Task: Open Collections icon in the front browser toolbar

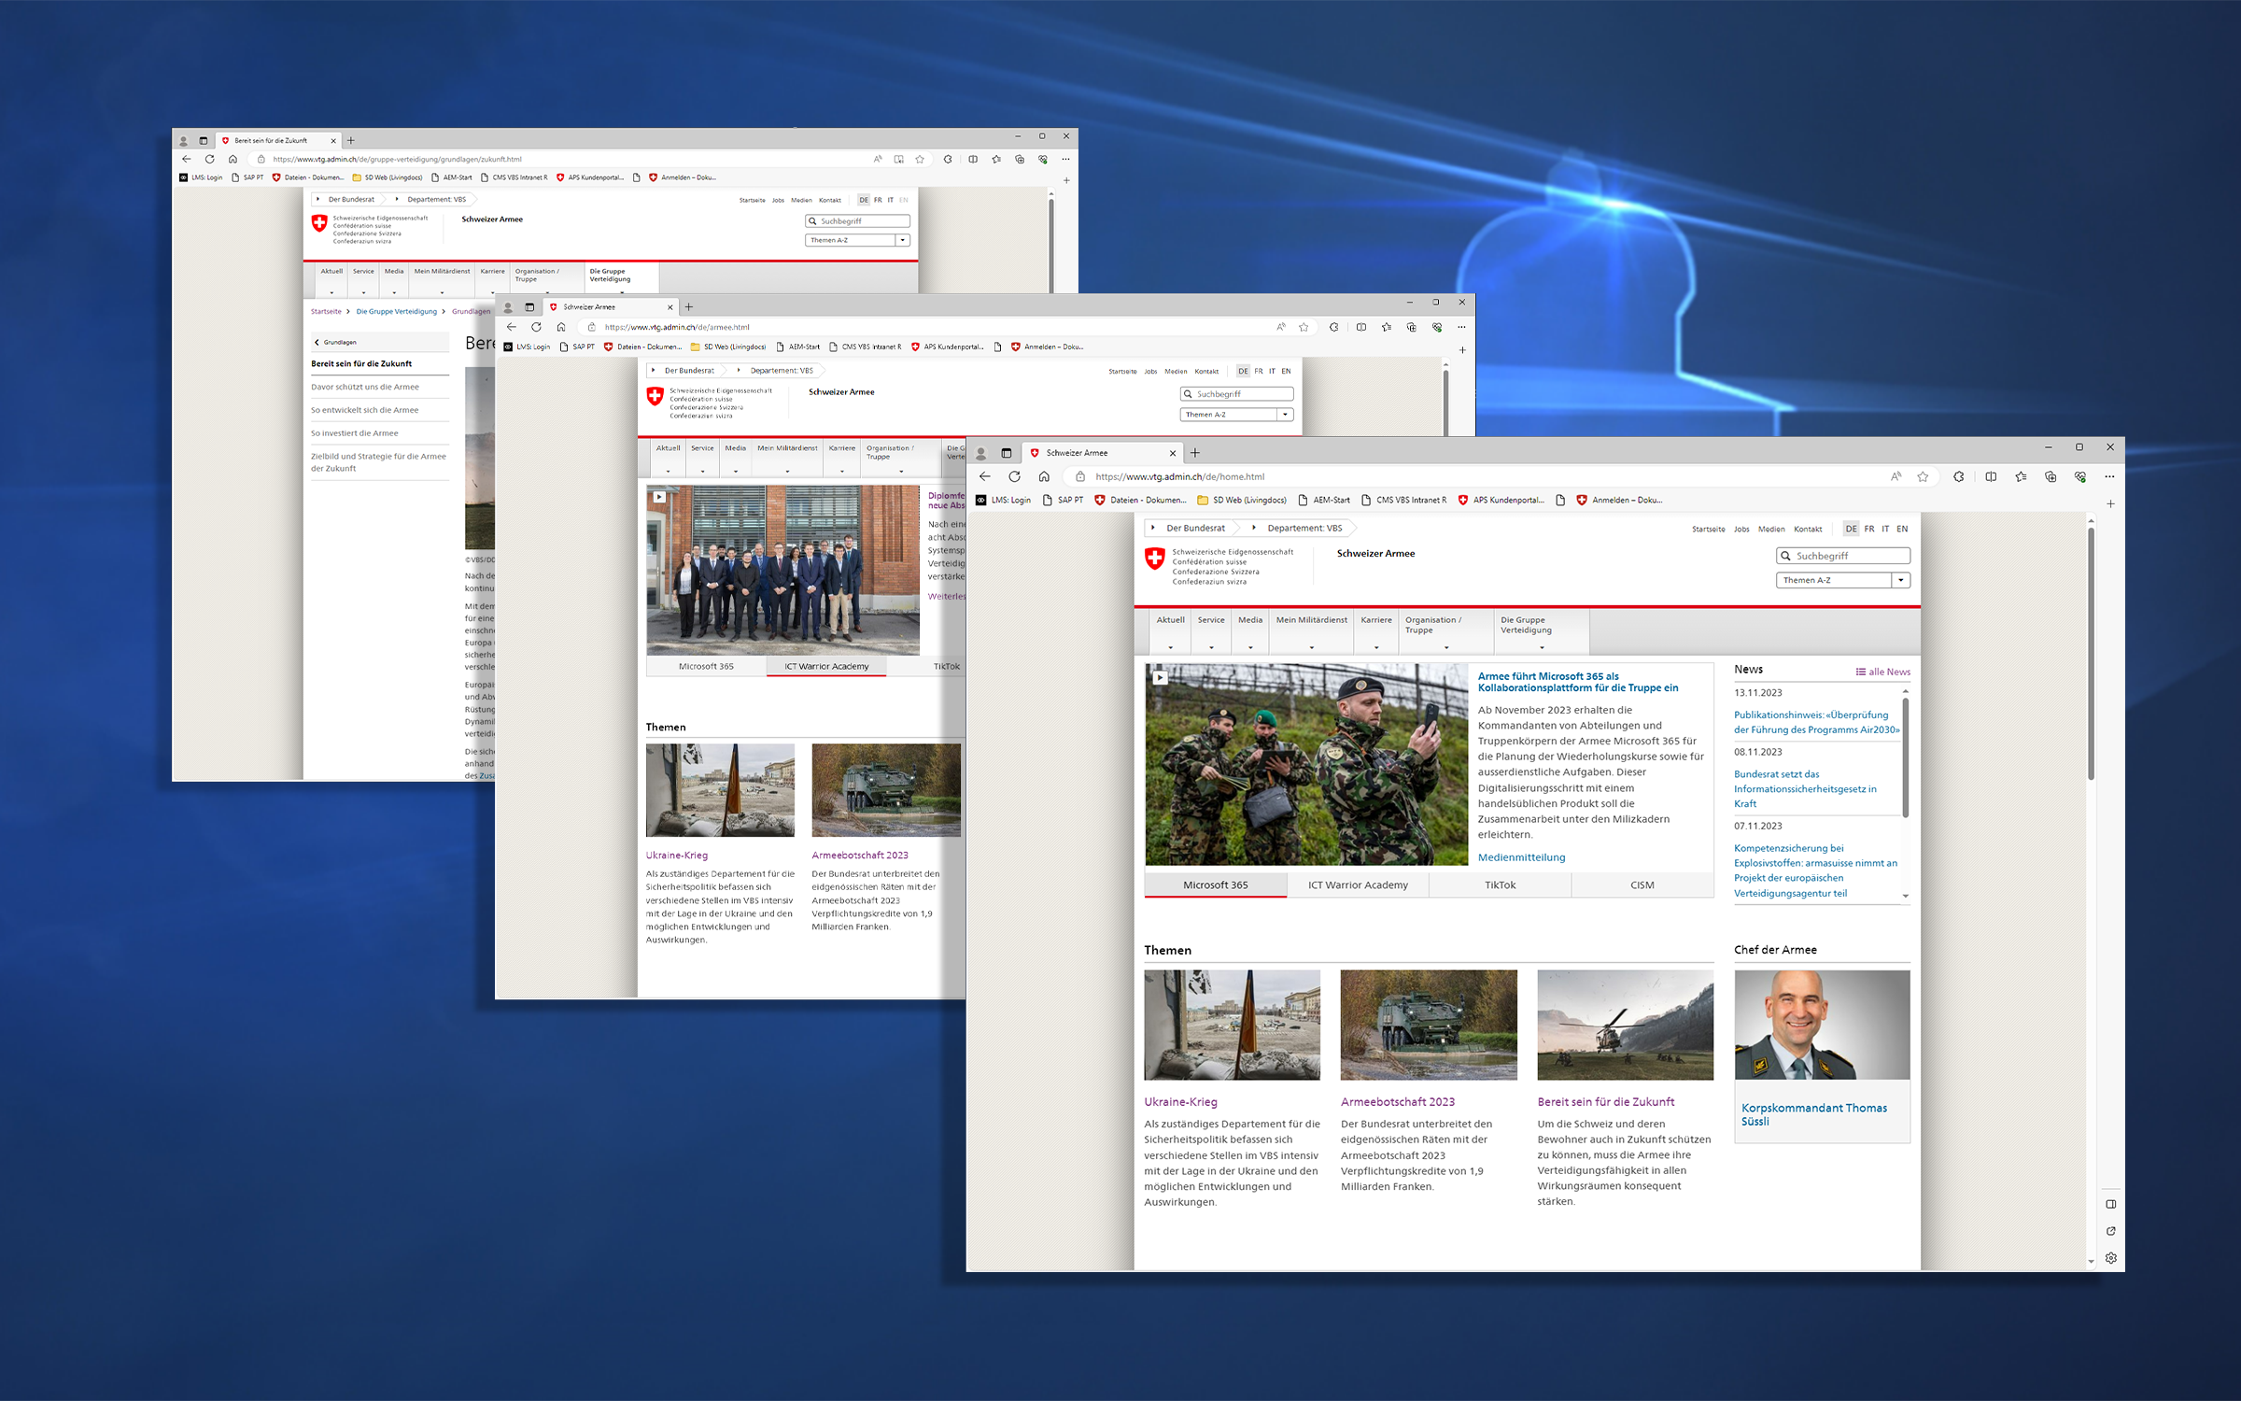Action: coord(2051,476)
